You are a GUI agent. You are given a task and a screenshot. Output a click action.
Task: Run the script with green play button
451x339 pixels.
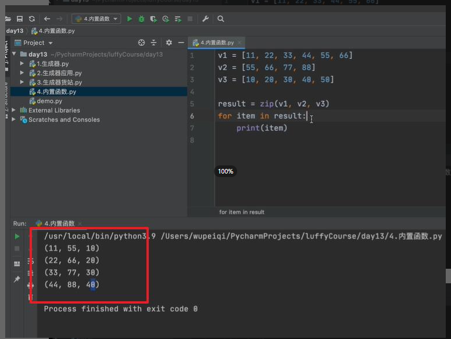(x=130, y=19)
